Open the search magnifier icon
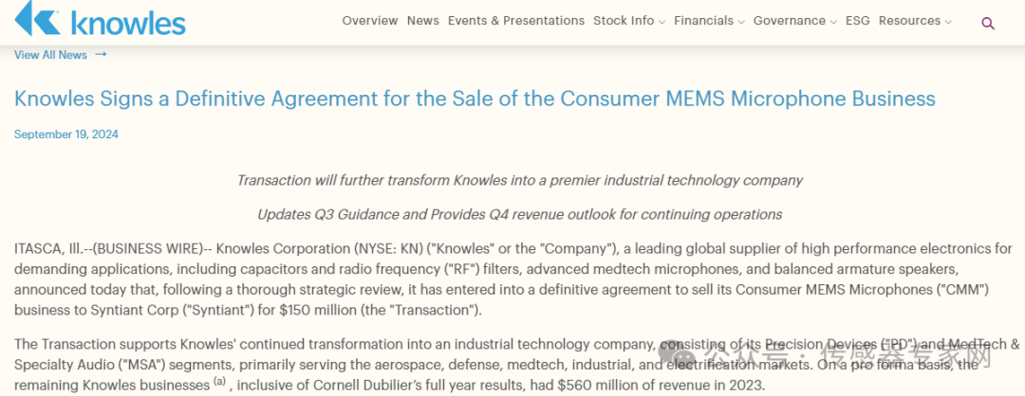1025x396 pixels. point(988,23)
